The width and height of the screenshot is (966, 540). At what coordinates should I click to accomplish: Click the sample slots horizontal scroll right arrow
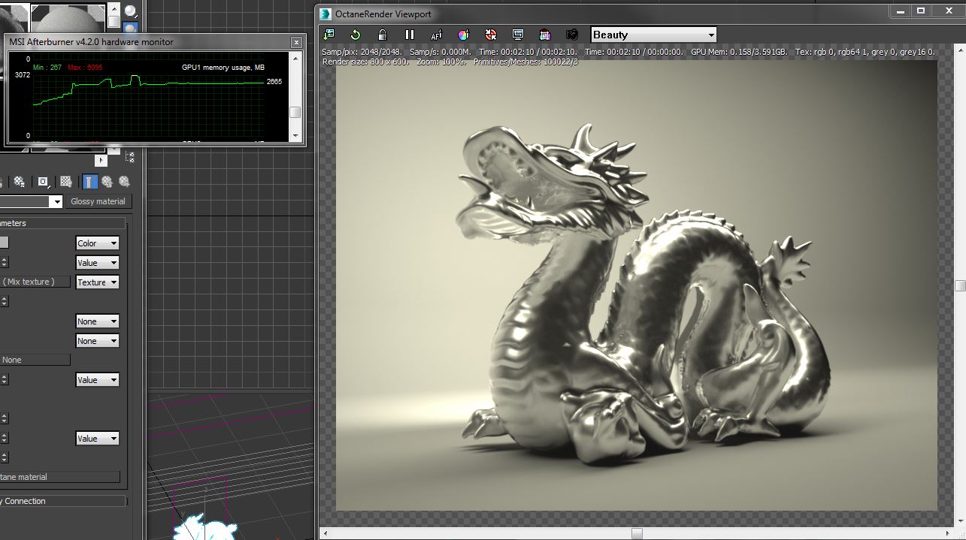[101, 160]
